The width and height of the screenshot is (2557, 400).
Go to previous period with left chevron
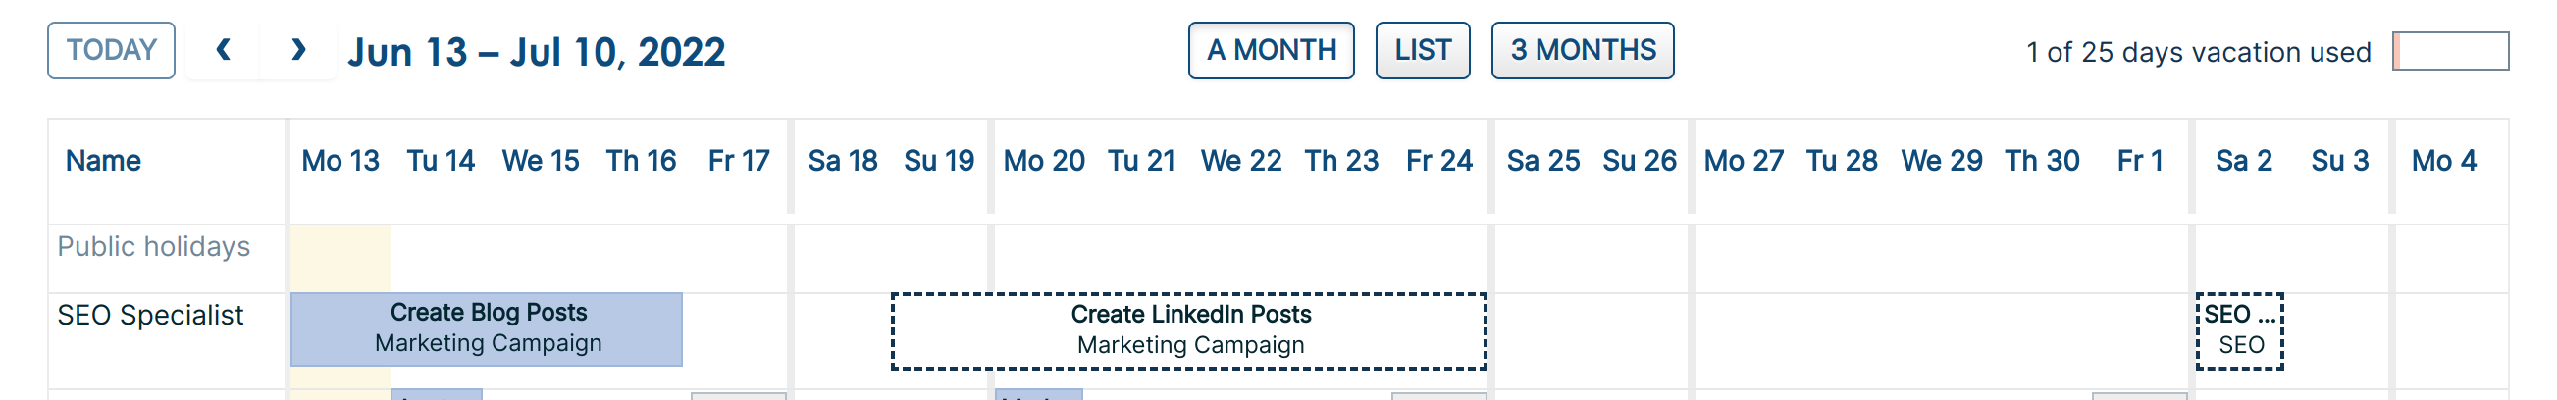(224, 51)
